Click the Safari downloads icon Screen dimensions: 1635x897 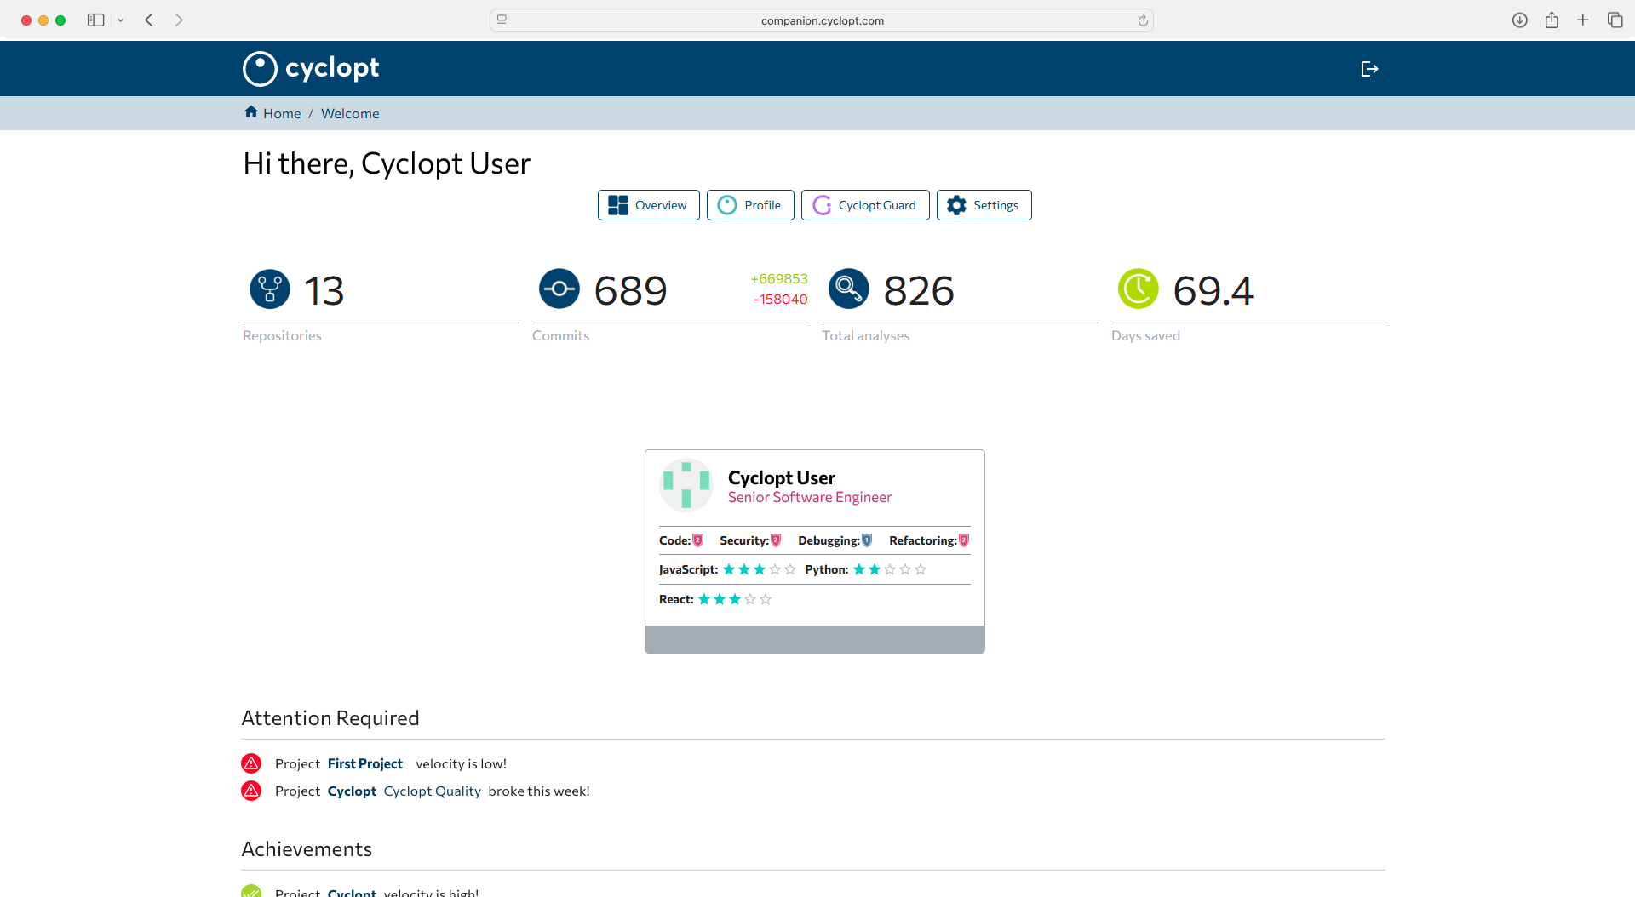(x=1520, y=20)
